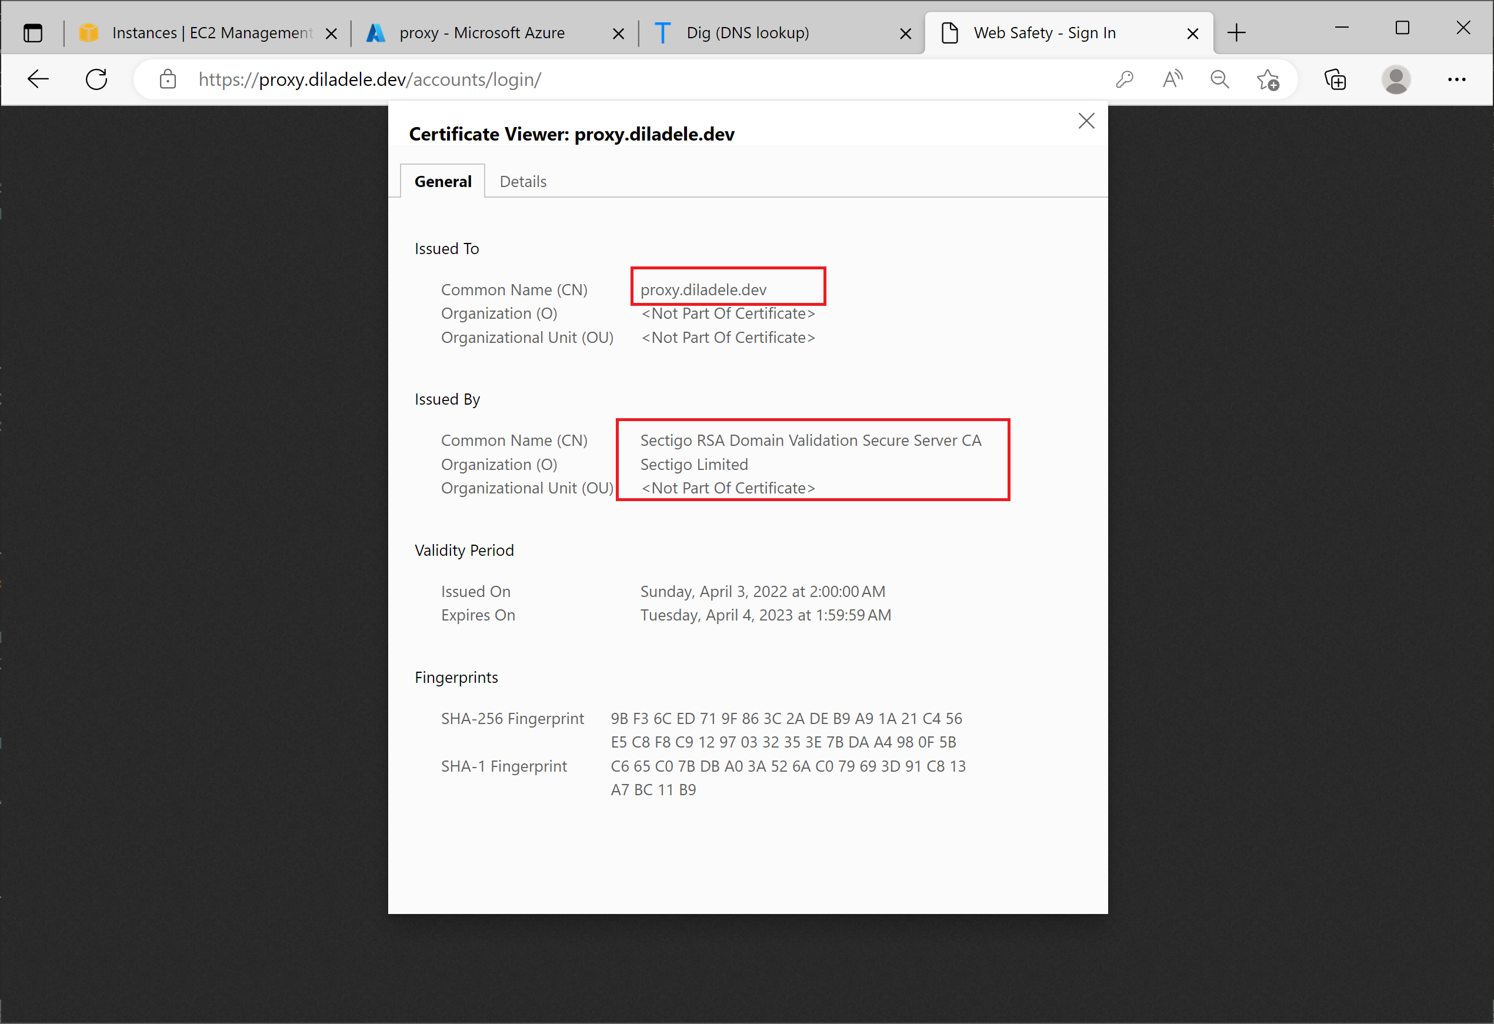The image size is (1494, 1024).
Task: Click the zoom out magnifier icon
Action: coord(1219,79)
